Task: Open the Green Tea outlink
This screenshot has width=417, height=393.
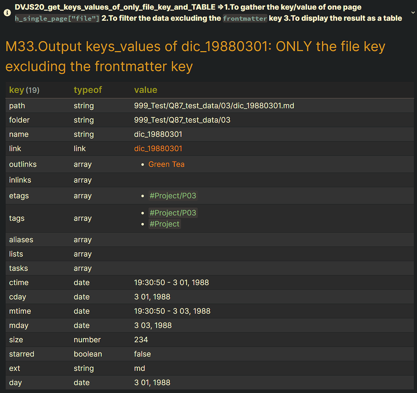Action: pos(166,164)
